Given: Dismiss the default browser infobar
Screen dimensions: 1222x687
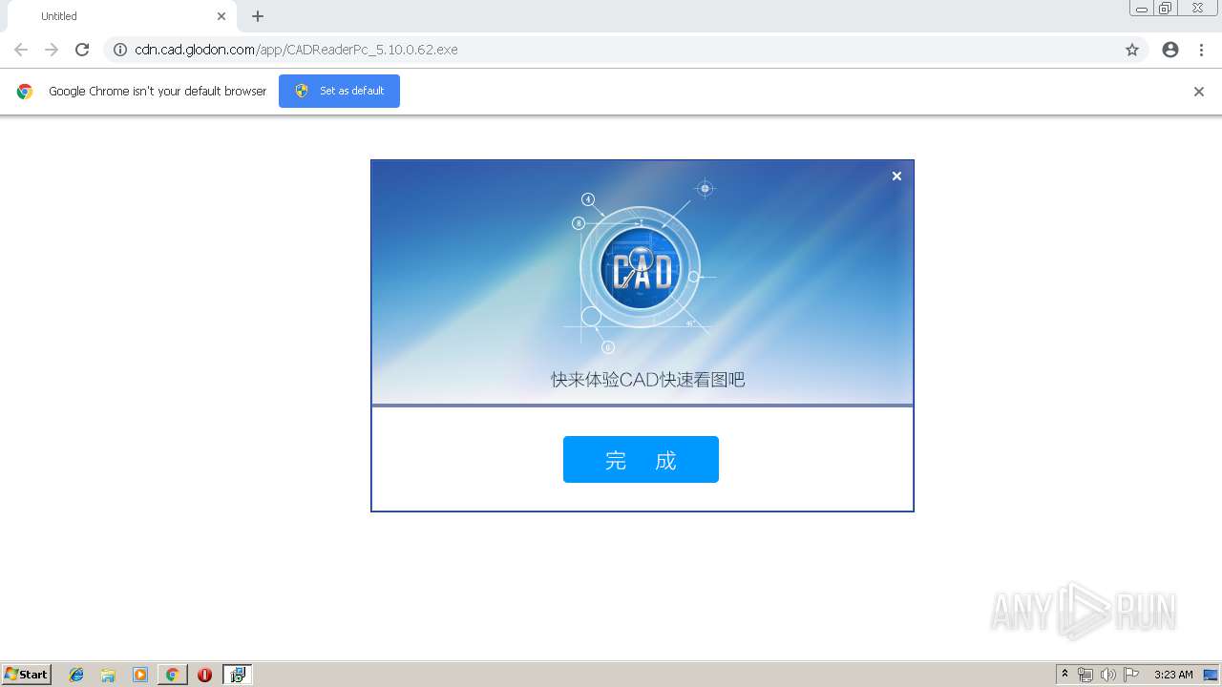Looking at the screenshot, I should 1199,92.
